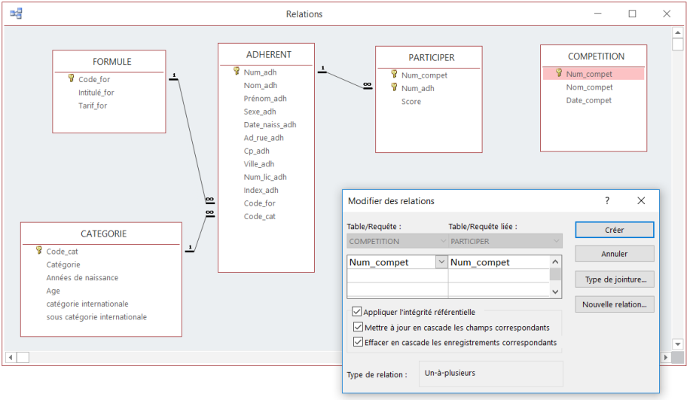
Task: Click the Annuler button
Action: click(x=615, y=254)
